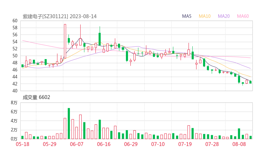
Task: Click the MA60 legend label
Action: (x=243, y=16)
